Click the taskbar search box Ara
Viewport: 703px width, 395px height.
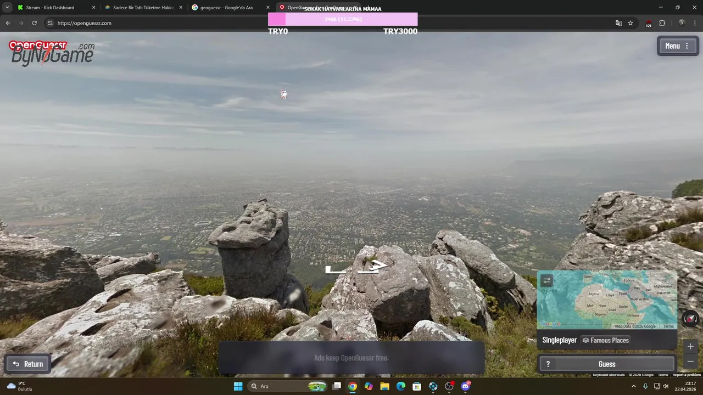coord(288,386)
